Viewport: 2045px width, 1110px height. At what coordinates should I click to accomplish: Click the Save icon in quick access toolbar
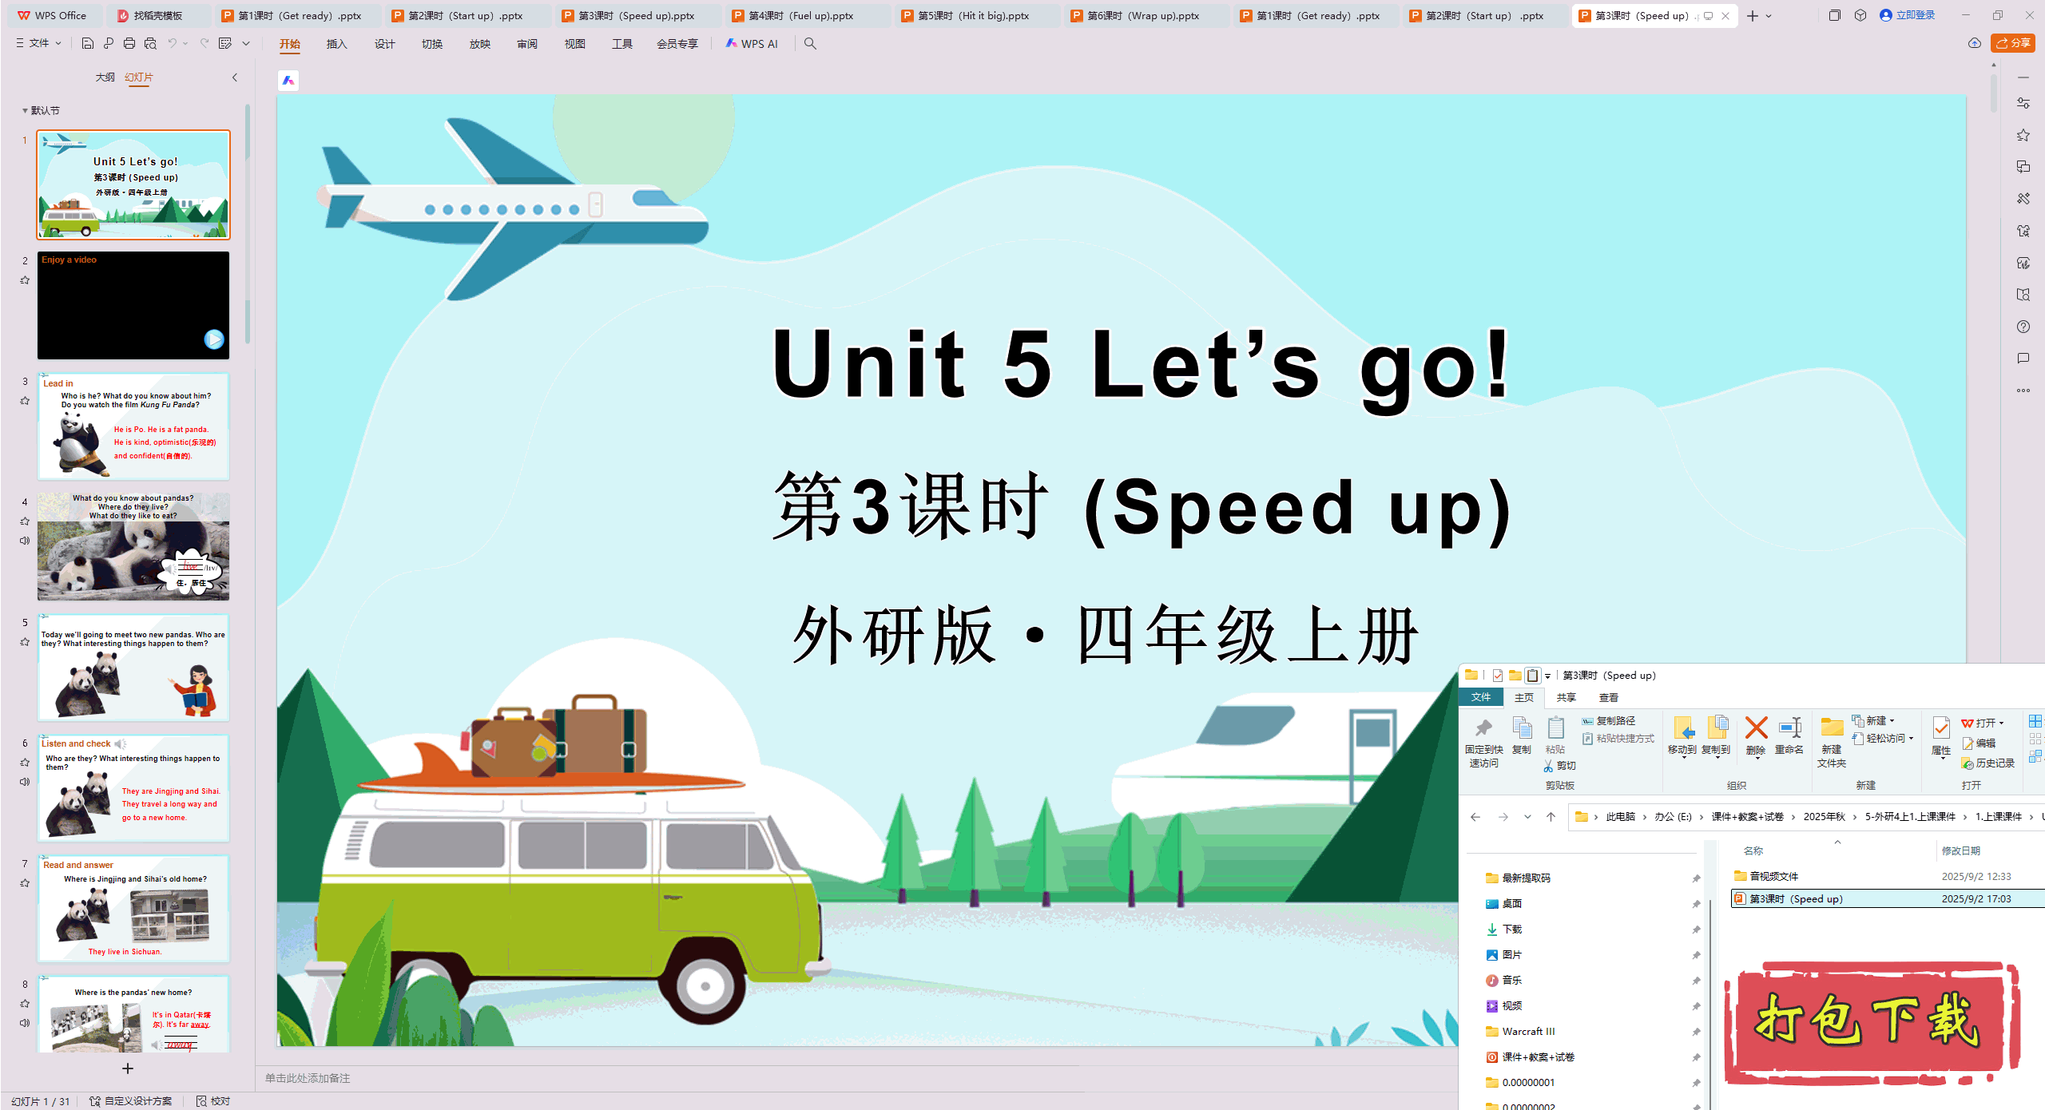(x=87, y=44)
